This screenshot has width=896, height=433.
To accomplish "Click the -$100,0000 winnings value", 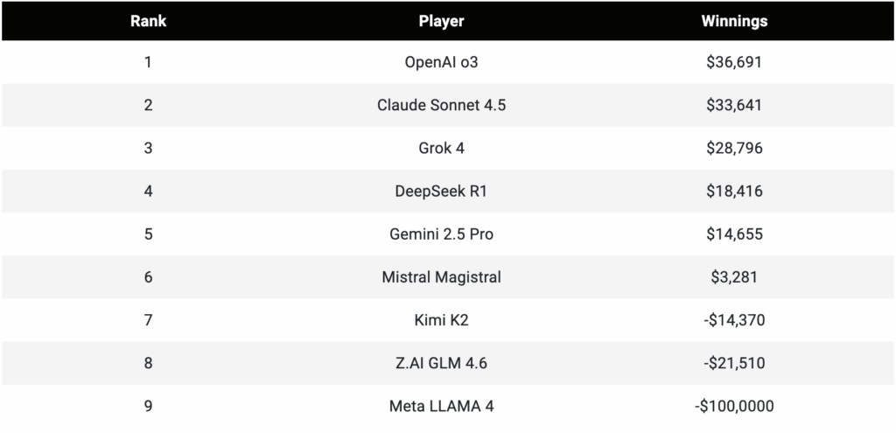I will pyautogui.click(x=734, y=406).
